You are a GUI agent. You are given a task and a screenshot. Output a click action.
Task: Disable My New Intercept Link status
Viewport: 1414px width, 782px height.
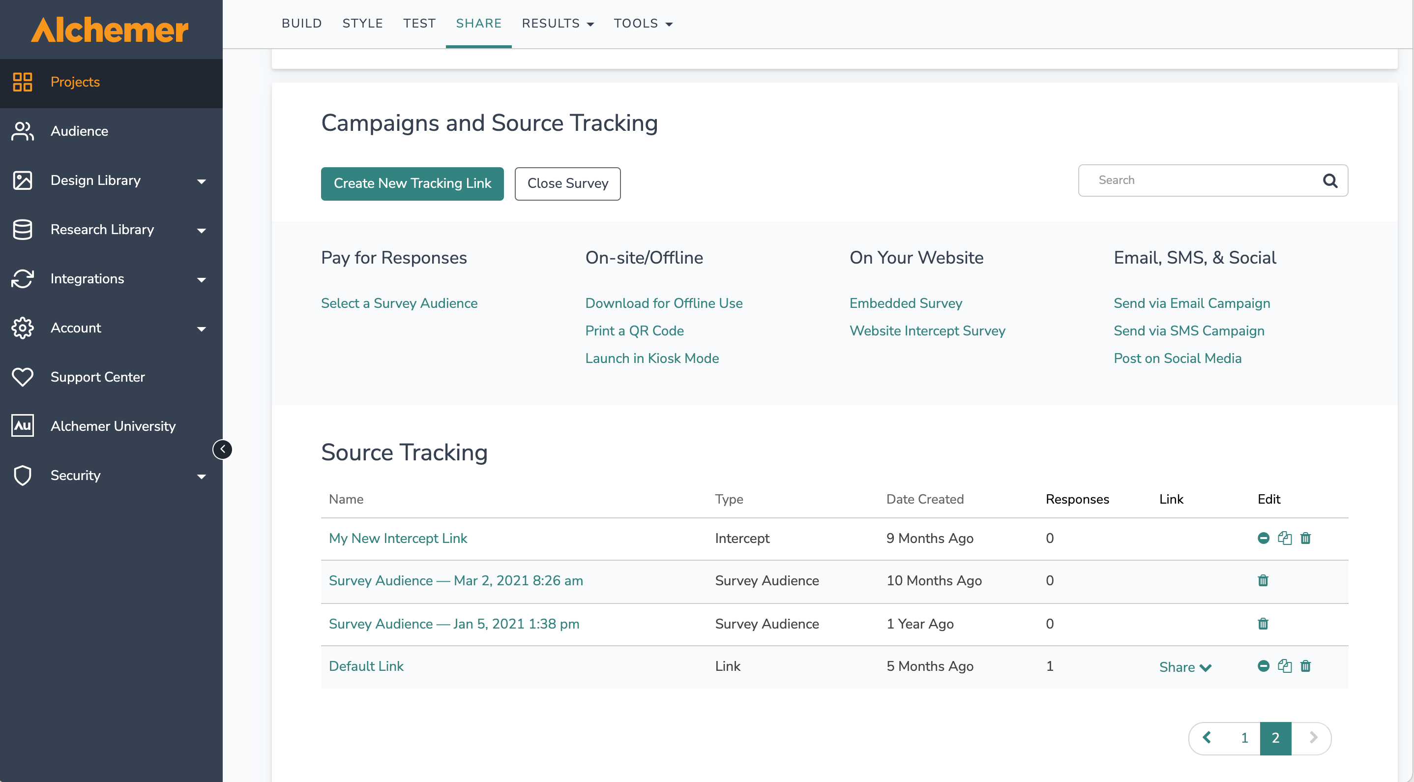[x=1263, y=538]
